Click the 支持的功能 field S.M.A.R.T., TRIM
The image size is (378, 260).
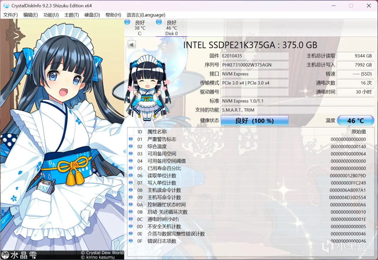coord(297,110)
